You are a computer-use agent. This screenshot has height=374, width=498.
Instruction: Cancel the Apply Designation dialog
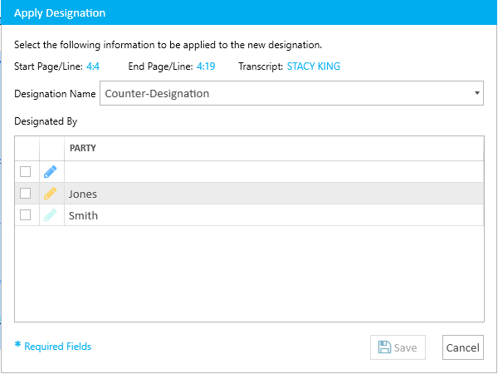coord(463,347)
